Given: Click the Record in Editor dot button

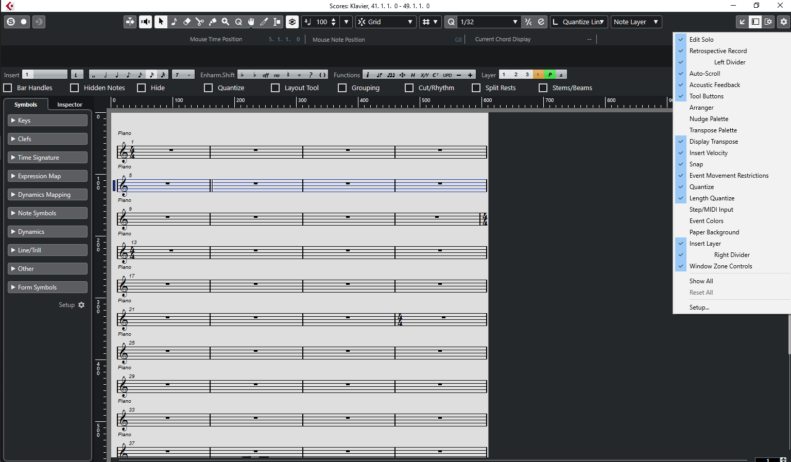Looking at the screenshot, I should pos(24,22).
